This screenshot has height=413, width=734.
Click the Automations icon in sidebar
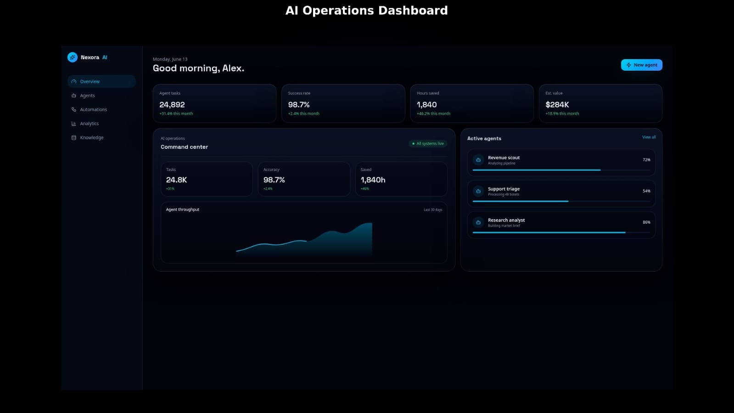[x=74, y=110]
